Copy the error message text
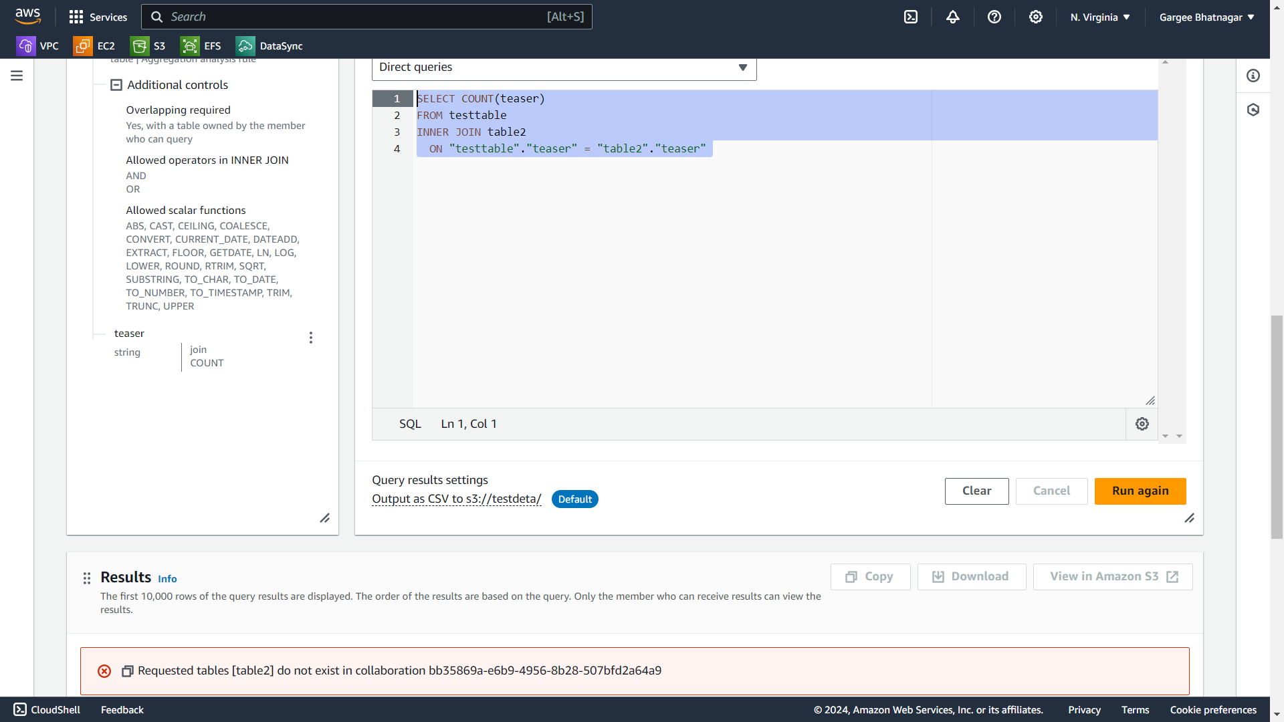 tap(127, 671)
